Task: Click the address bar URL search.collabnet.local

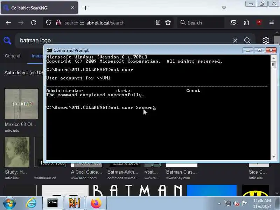Action: tap(94, 23)
